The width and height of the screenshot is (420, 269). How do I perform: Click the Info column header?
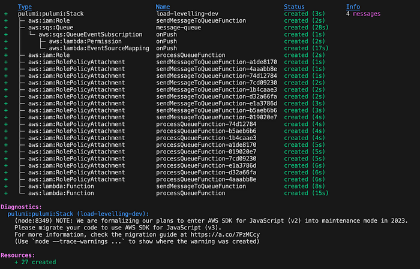[x=353, y=7]
